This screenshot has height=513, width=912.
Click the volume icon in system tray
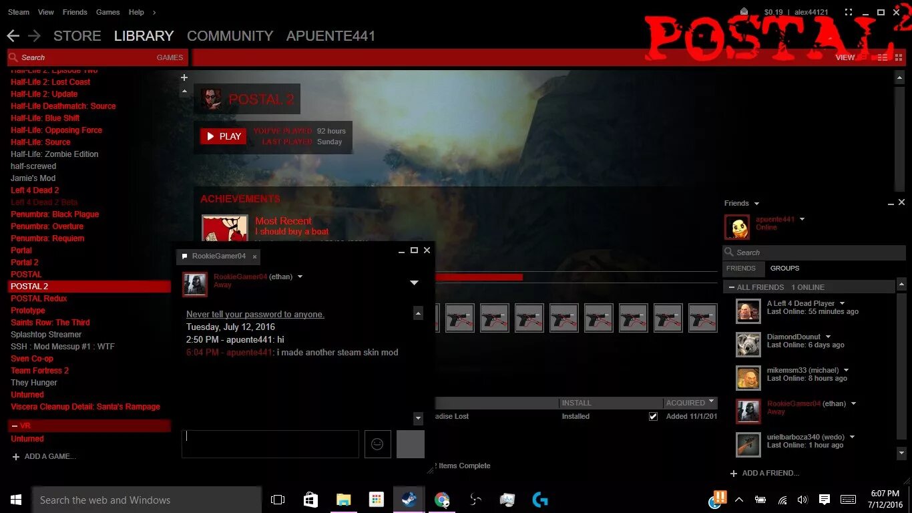[803, 500]
